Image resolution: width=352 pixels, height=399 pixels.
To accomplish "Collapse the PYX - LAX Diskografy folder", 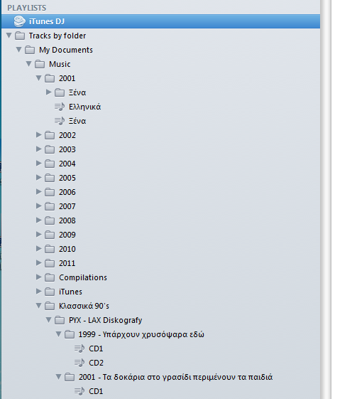I will (48, 320).
